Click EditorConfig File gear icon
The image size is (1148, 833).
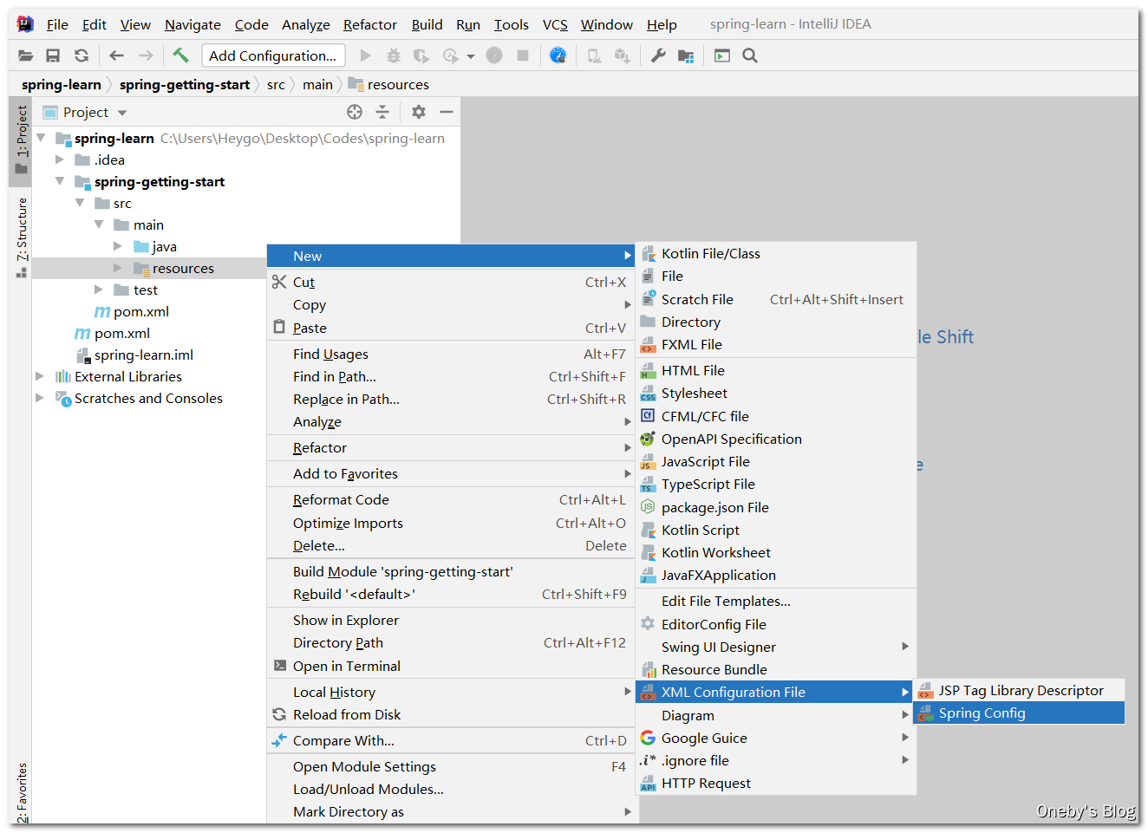648,624
